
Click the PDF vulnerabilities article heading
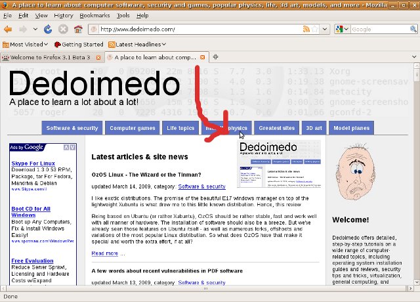pos(167,271)
